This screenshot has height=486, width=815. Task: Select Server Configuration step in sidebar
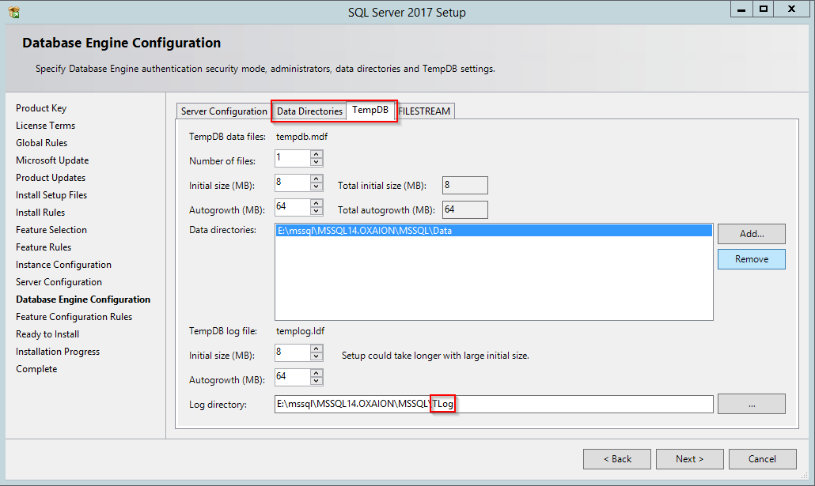click(x=59, y=282)
